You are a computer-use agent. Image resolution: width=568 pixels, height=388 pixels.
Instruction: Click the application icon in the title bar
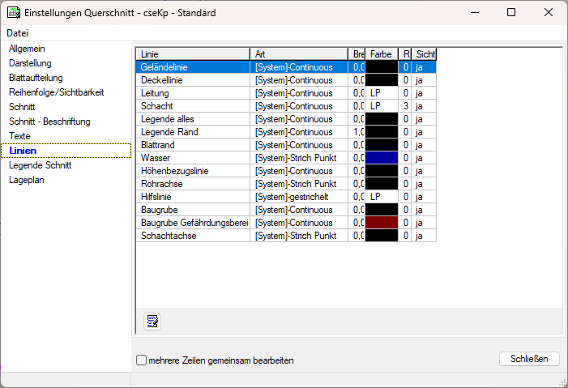(12, 12)
